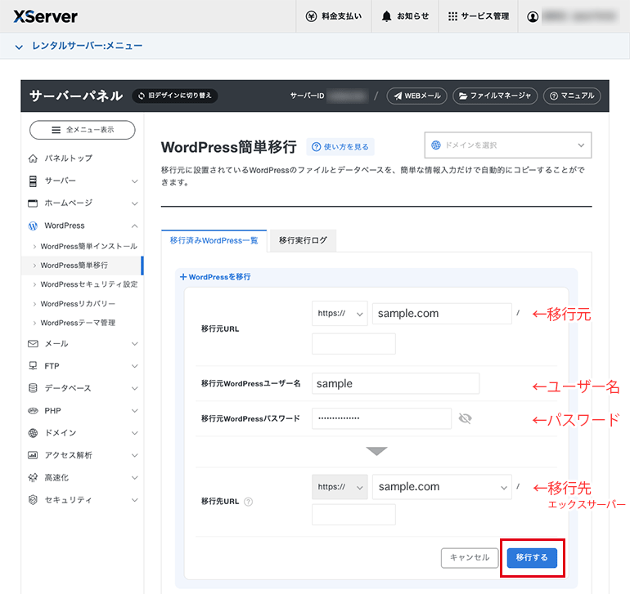Open the ドメインを選択 dropdown

click(508, 145)
